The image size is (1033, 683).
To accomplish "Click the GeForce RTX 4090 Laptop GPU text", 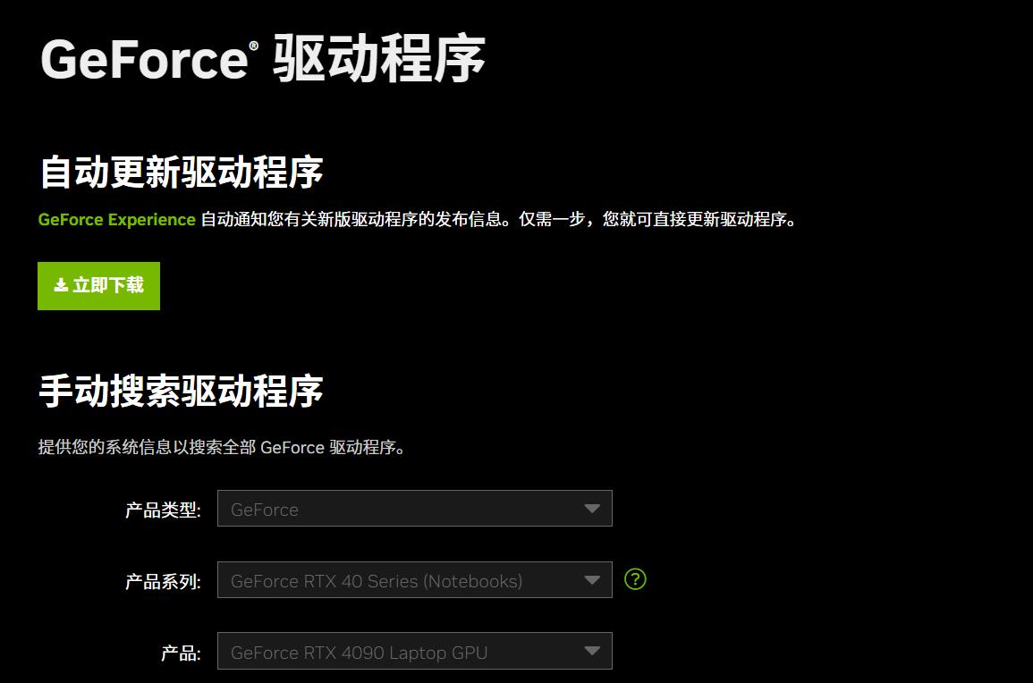I will pyautogui.click(x=359, y=653).
